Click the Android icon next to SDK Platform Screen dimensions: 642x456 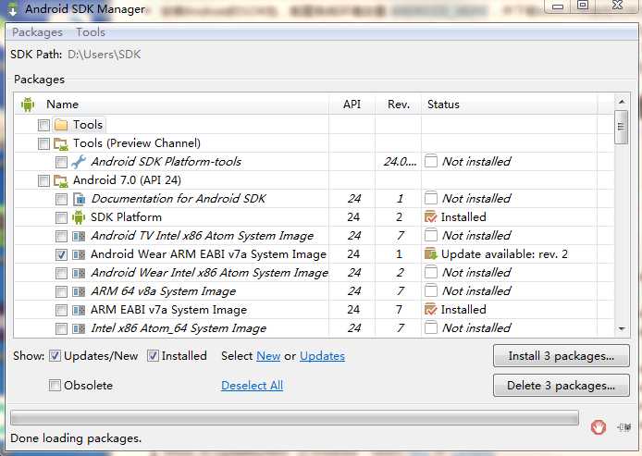click(79, 217)
